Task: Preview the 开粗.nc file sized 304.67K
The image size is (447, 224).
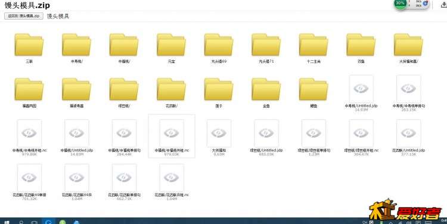Action: pos(361,133)
